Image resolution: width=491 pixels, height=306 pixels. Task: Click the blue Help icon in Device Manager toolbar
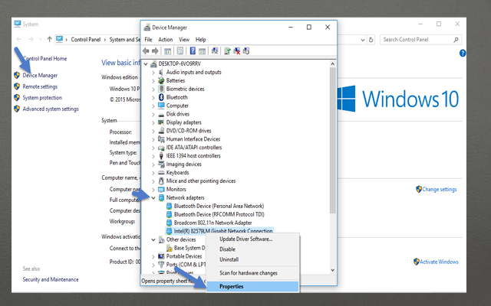(x=194, y=50)
